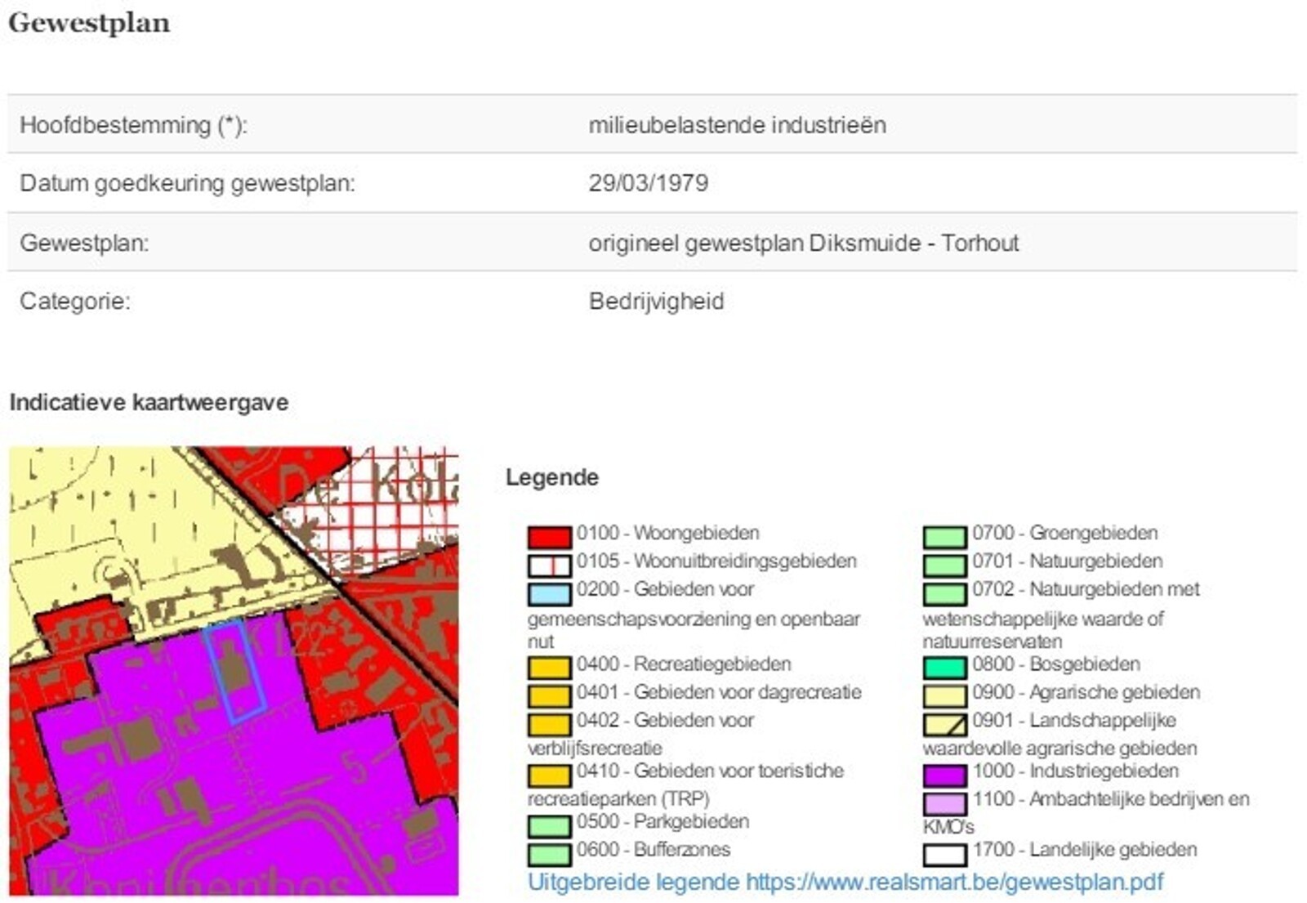The width and height of the screenshot is (1307, 903).
Task: Select the light blue 0200 legend swatch
Action: pyautogui.click(x=549, y=593)
